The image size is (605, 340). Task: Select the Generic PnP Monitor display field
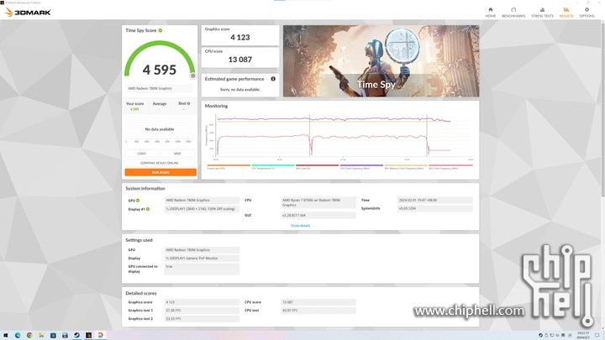tap(202, 259)
